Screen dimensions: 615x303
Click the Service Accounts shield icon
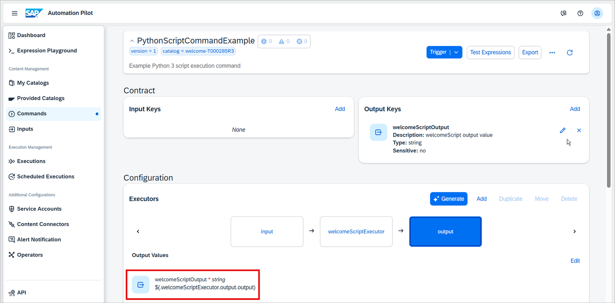(12, 209)
